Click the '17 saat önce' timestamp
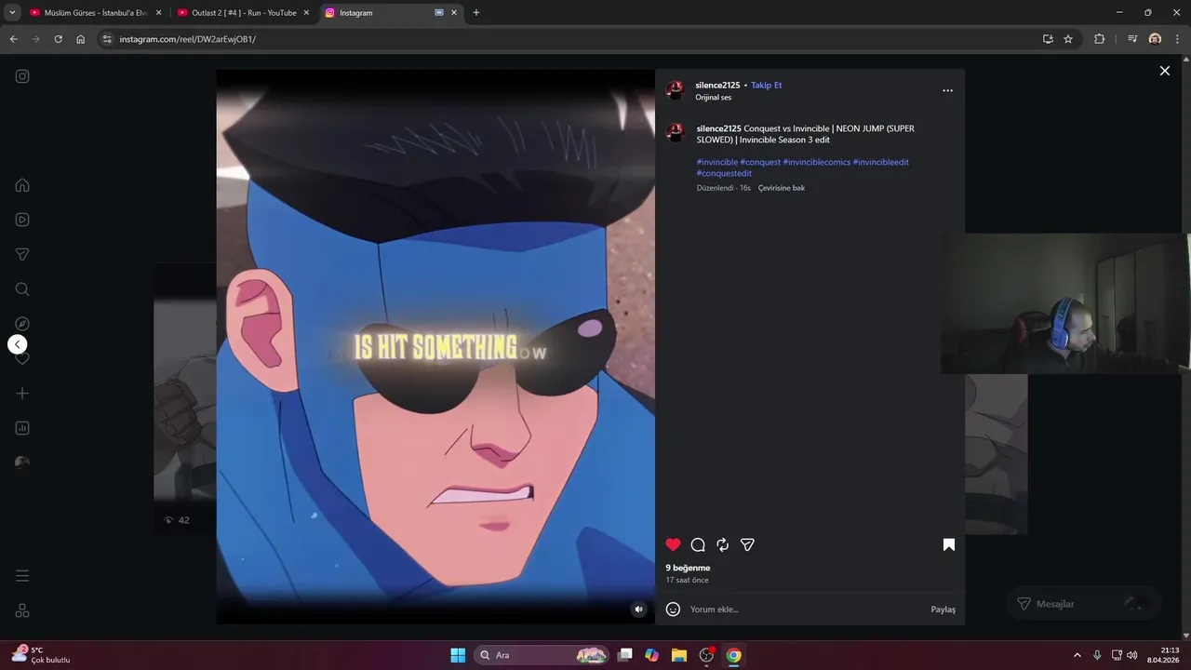 (x=687, y=580)
